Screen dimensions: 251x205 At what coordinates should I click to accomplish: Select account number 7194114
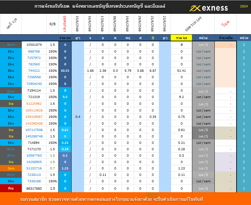point(34,90)
